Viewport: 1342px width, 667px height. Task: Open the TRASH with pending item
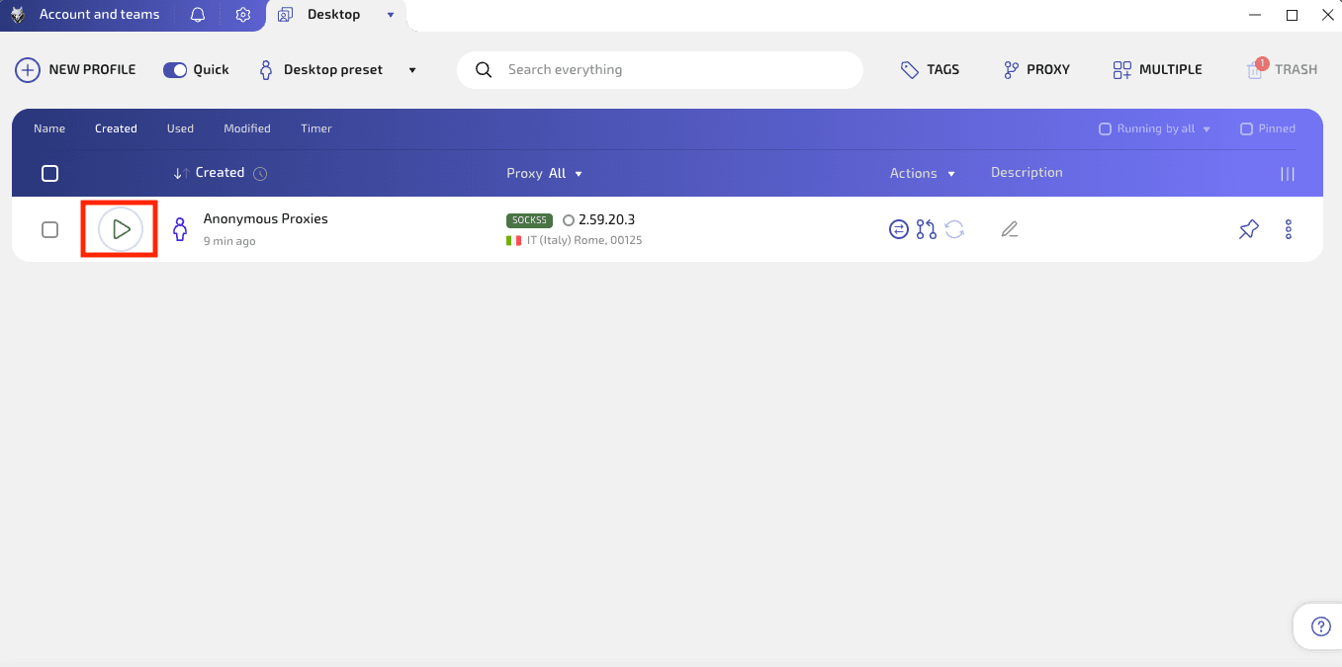[1257, 69]
